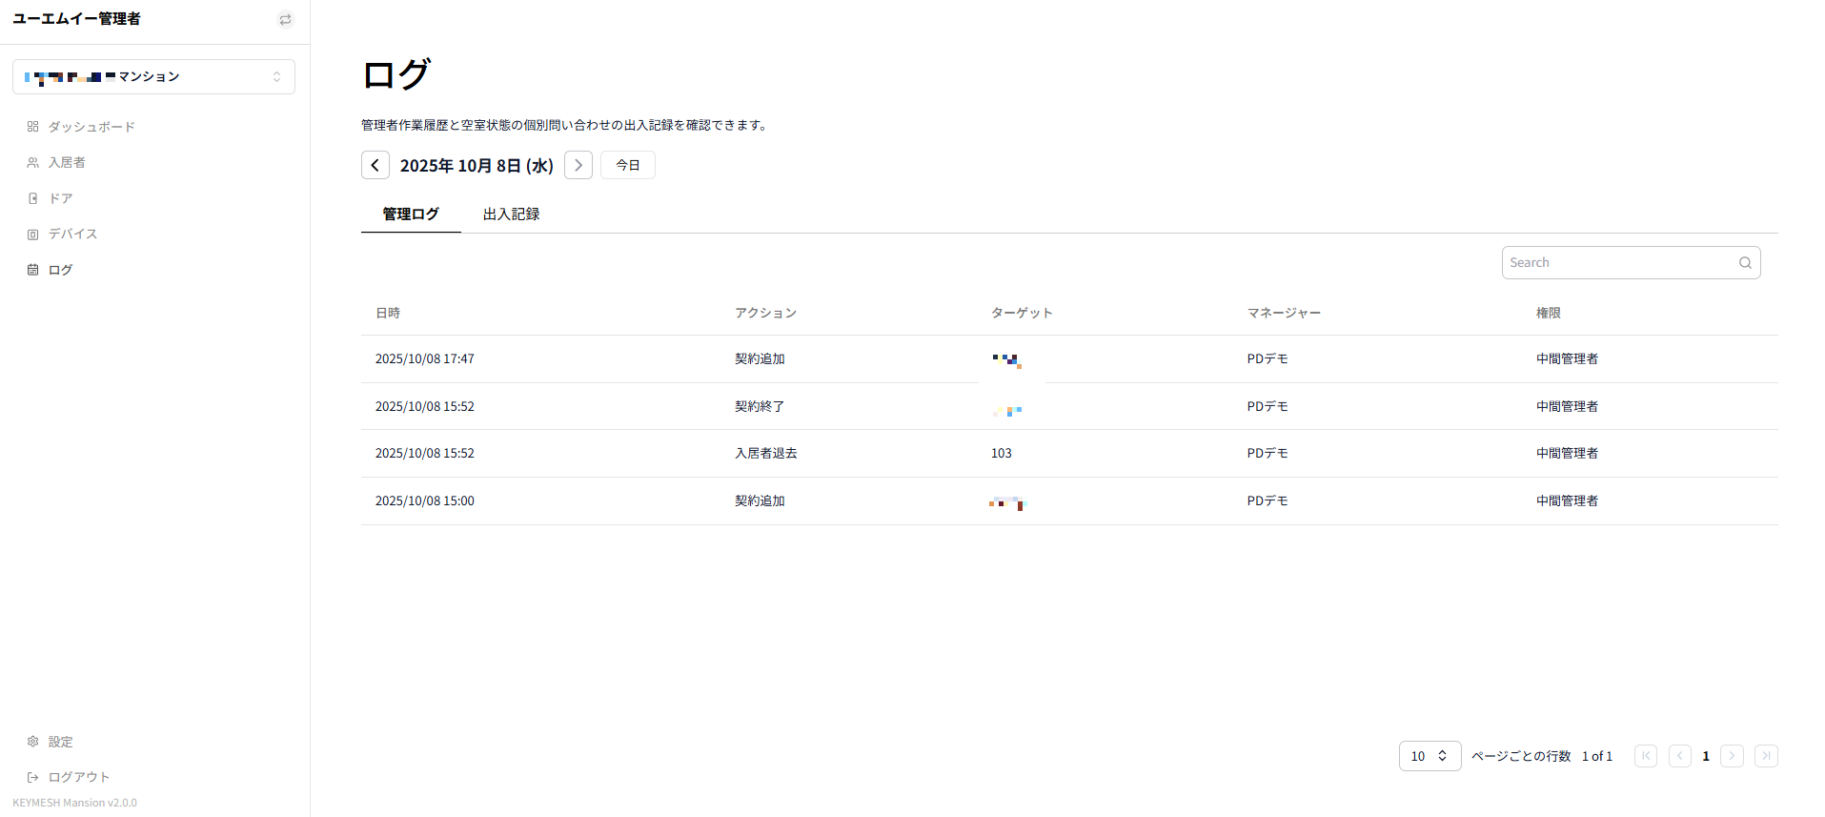Click the switch-account icon beside ユーエムイー管理者

click(x=285, y=20)
